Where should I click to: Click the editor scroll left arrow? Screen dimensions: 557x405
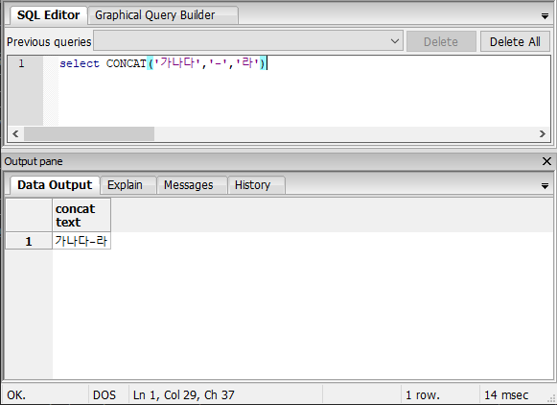tap(15, 133)
